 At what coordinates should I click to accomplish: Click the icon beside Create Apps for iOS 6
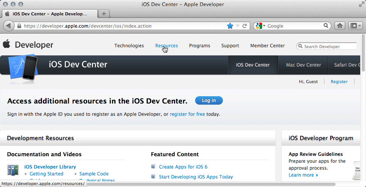153,167
